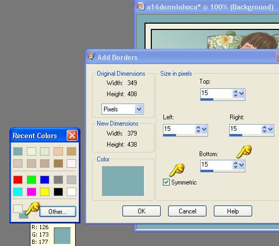Open the Right value slider dropdown
279x246 pixels.
(270, 129)
